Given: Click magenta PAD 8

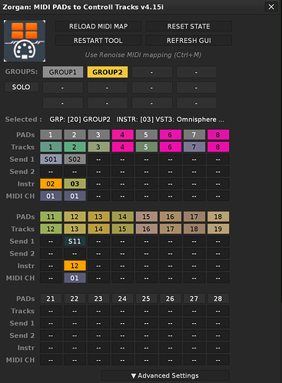Looking at the screenshot, I should point(218,135).
